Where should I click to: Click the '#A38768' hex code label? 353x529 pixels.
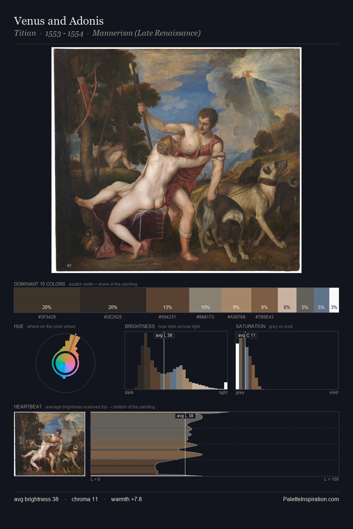(237, 317)
